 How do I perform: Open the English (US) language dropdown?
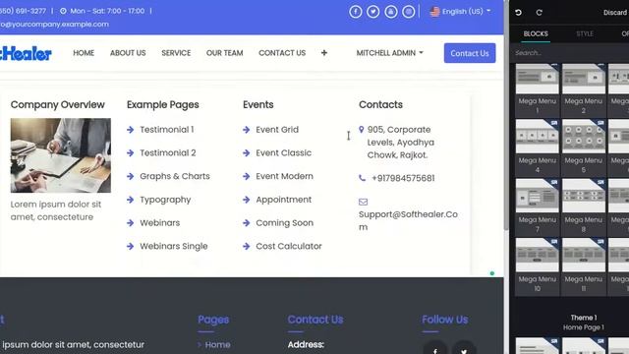click(x=461, y=12)
